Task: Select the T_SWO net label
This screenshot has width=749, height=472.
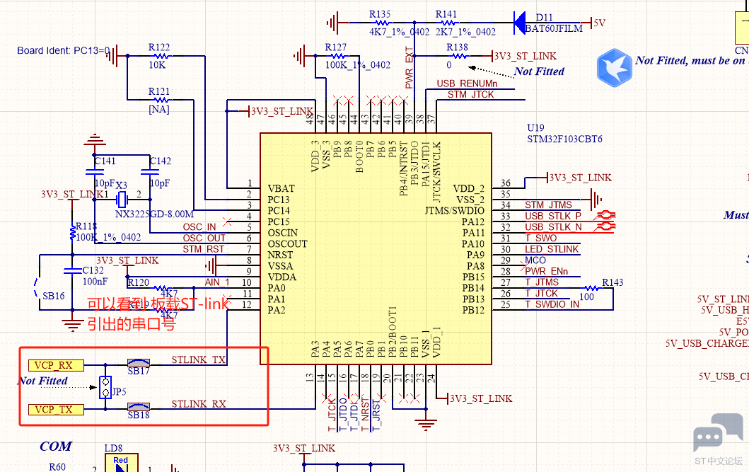Action: coord(541,238)
